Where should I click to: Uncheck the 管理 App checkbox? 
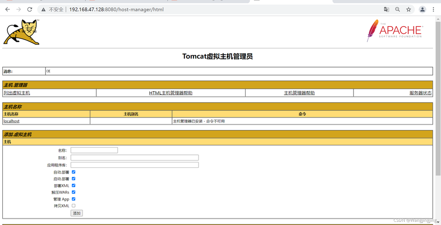74,199
